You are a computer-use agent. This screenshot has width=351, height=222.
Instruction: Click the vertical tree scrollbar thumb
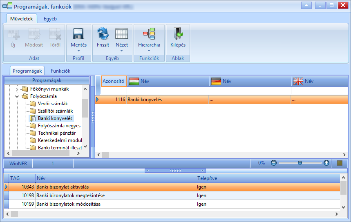click(85, 108)
